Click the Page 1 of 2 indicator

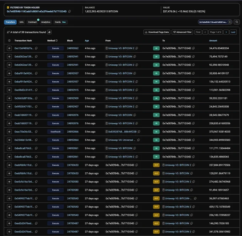point(216,32)
